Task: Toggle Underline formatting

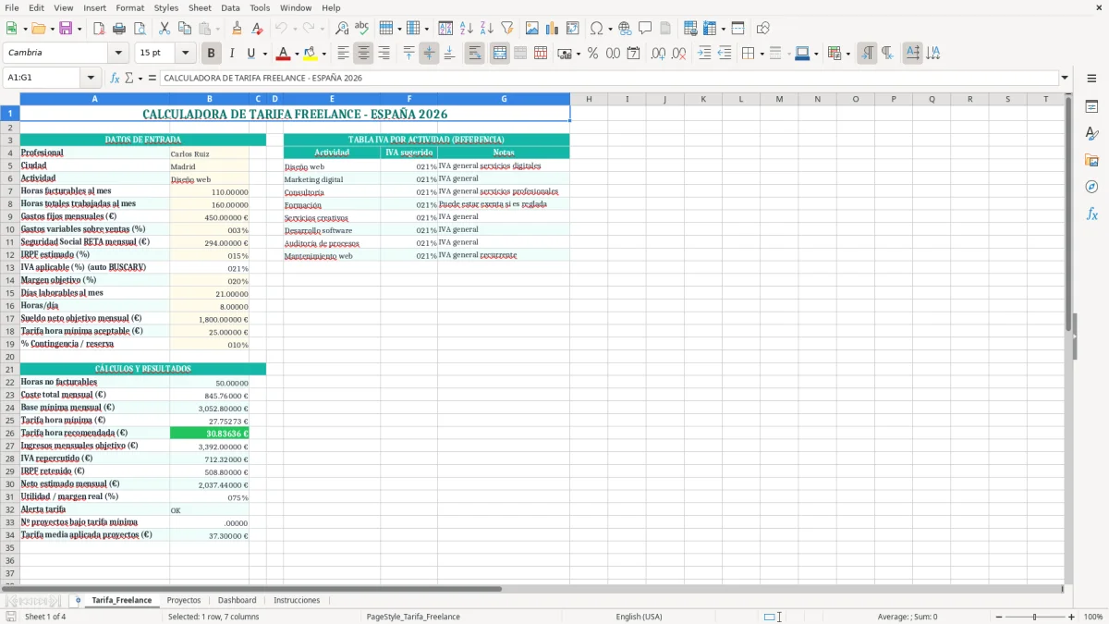Action: pos(250,54)
